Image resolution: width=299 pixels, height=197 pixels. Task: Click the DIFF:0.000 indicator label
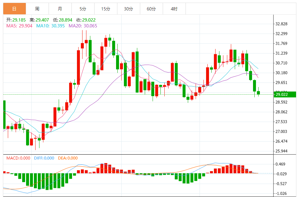(x=44, y=158)
